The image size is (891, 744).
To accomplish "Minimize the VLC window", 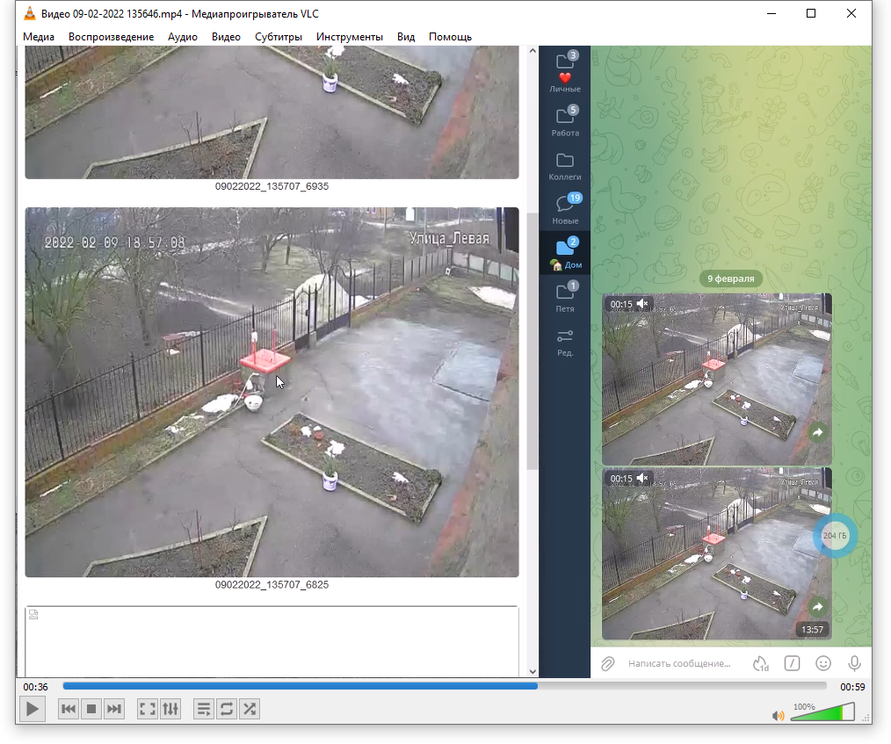I will (x=771, y=14).
